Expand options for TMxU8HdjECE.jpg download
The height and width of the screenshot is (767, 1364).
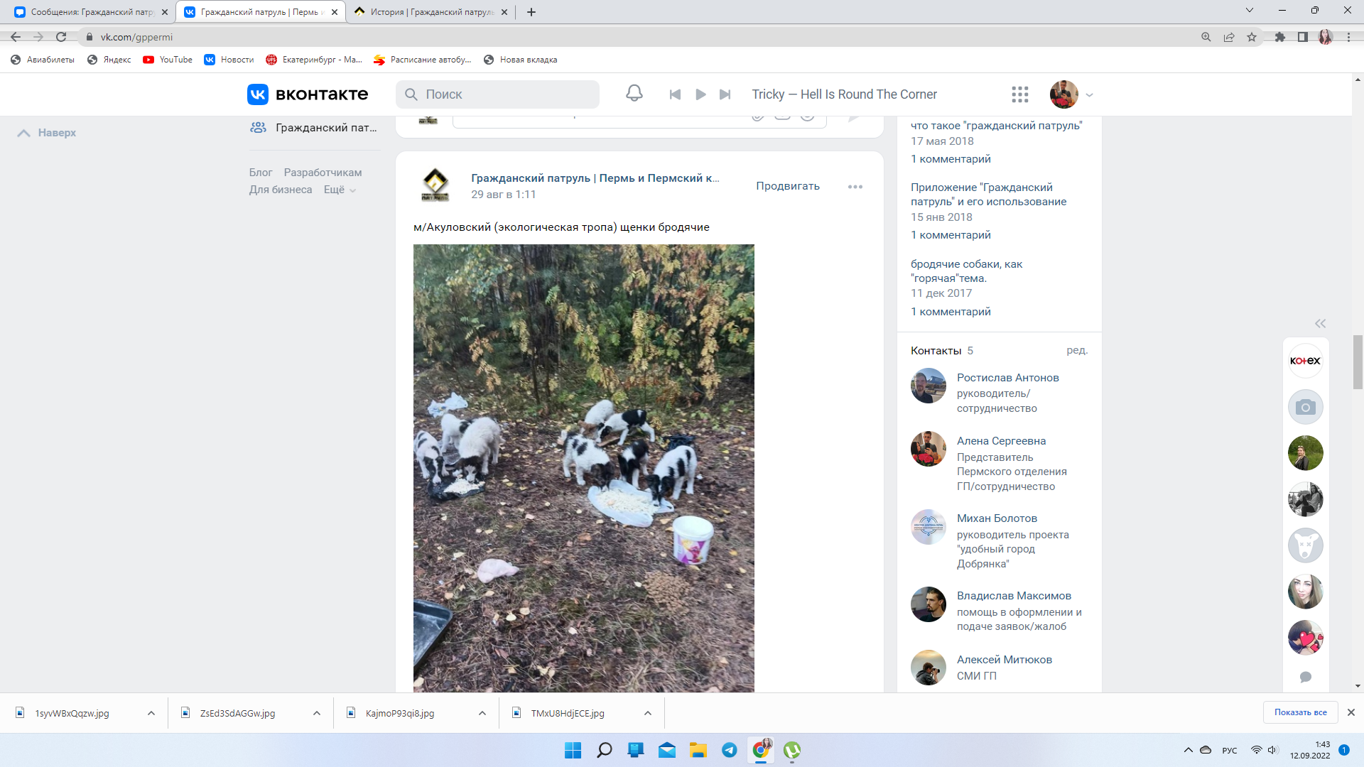click(648, 713)
